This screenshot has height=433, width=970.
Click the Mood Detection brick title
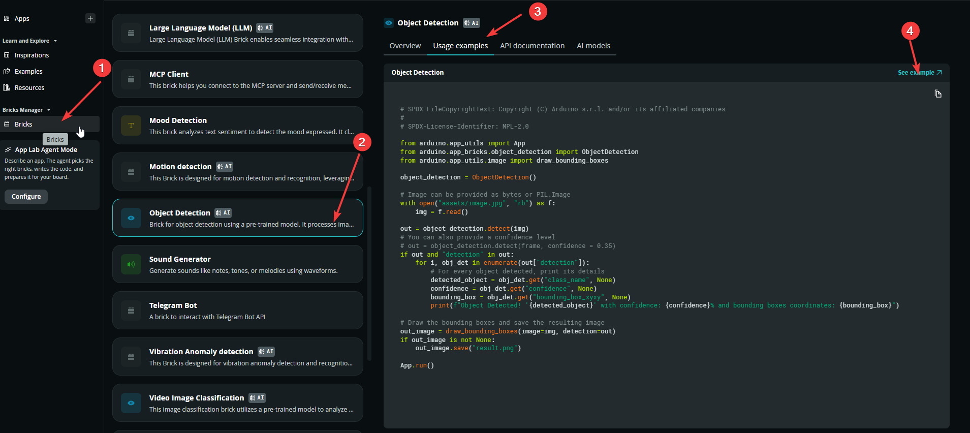coord(178,120)
